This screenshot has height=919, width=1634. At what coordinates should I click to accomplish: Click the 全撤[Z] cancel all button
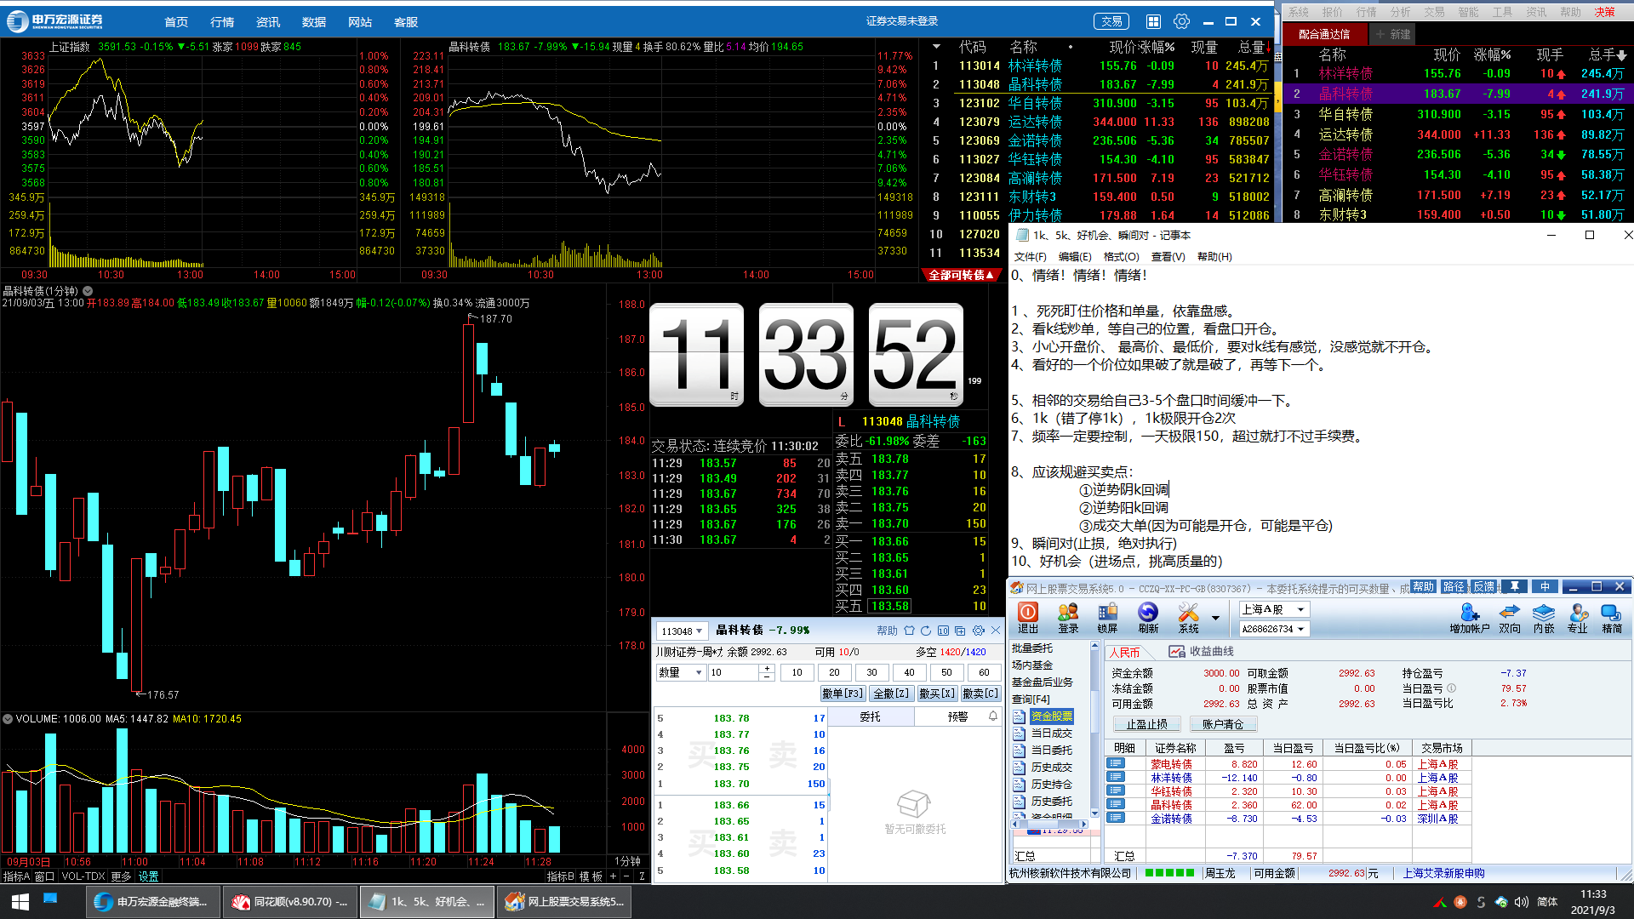pos(891,694)
